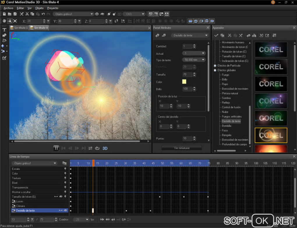Open the Destello de lente effect dropdown
Screen dimensions: 297x228
tap(190, 35)
